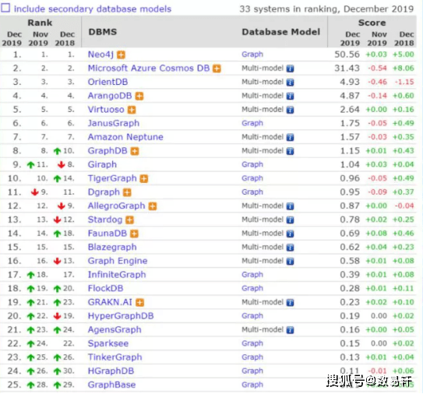The image size is (423, 394).
Task: Click the plus icon beside Microsoft Azure Cosmos DB
Action: tap(217, 69)
